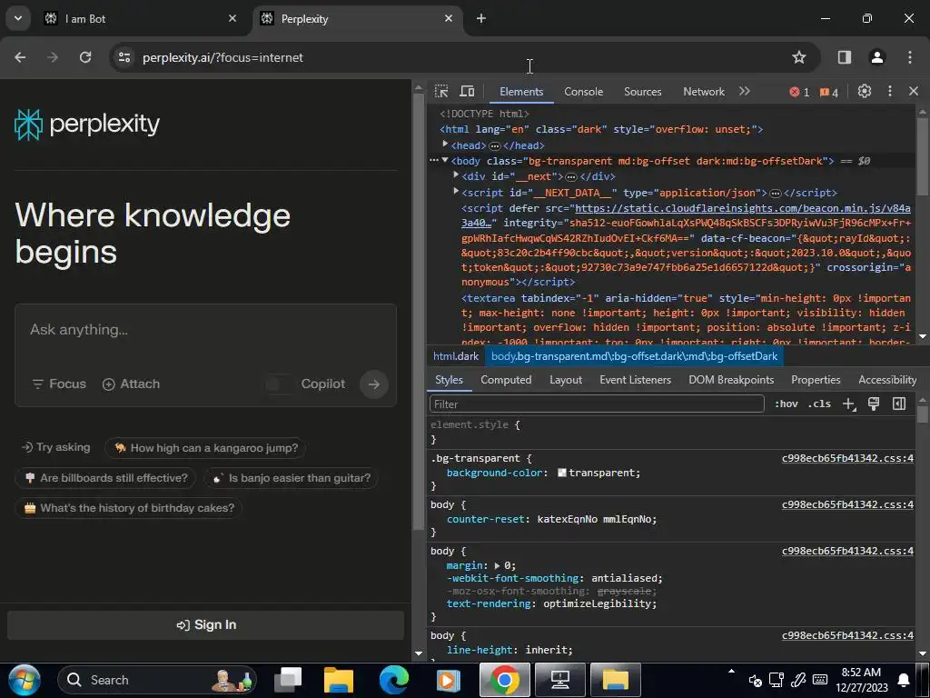Open Chrome side panel icon

[844, 57]
